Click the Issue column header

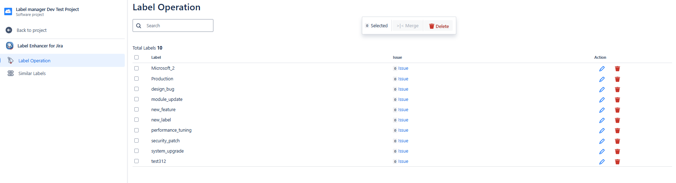pyautogui.click(x=397, y=57)
